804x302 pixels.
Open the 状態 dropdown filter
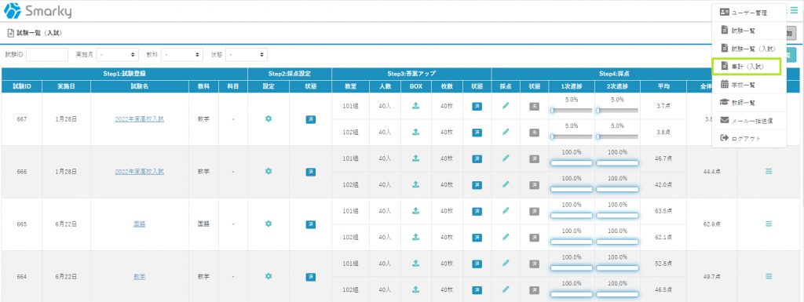point(246,54)
